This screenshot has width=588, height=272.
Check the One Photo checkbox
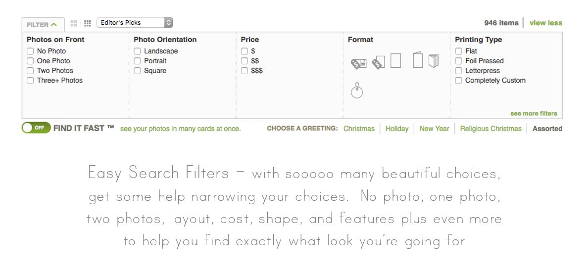[30, 61]
